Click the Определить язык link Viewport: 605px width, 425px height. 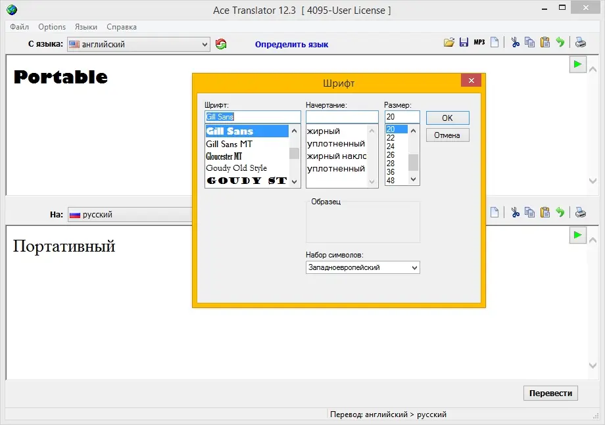point(291,44)
